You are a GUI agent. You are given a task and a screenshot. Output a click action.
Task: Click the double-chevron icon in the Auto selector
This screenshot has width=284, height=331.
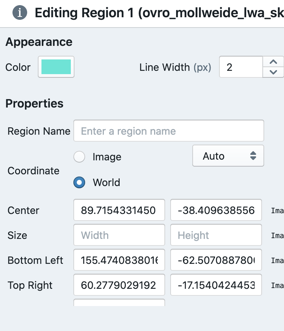[x=253, y=156]
